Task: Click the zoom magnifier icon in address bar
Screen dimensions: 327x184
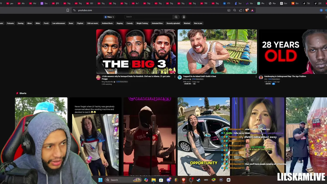Action: point(235,10)
